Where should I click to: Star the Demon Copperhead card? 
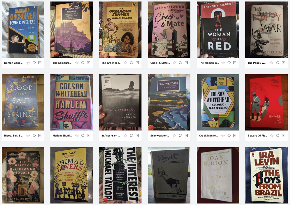point(28,63)
